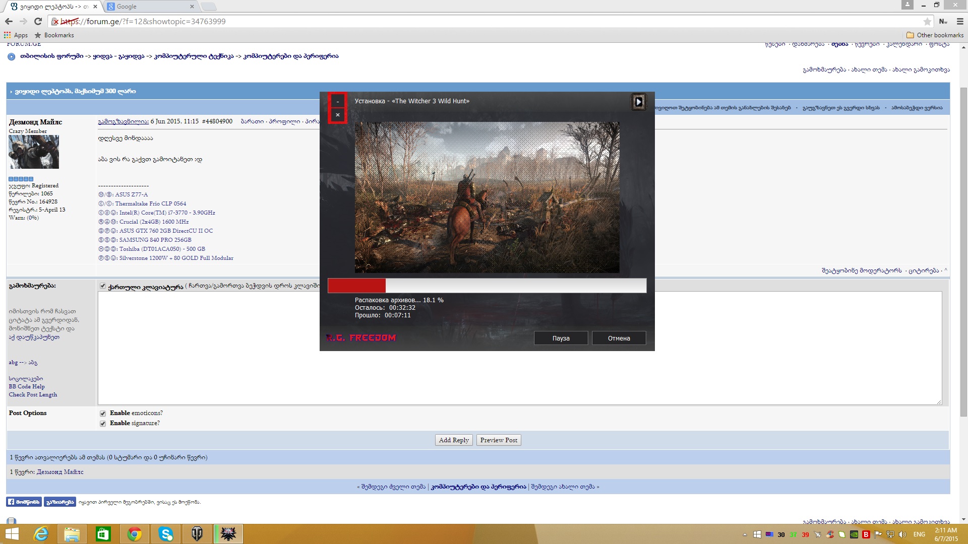968x544 pixels.
Task: Click the Bitdefender tray icon
Action: coord(866,534)
